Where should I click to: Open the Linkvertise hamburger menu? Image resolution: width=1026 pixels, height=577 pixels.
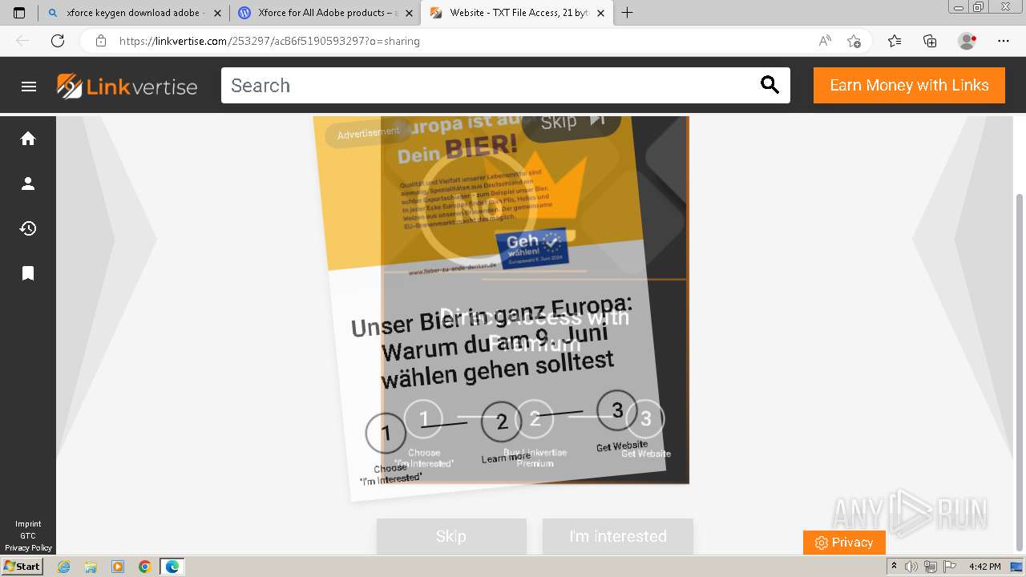[x=29, y=86]
